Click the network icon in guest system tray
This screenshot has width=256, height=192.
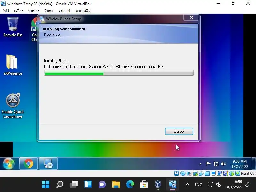pos(216,164)
